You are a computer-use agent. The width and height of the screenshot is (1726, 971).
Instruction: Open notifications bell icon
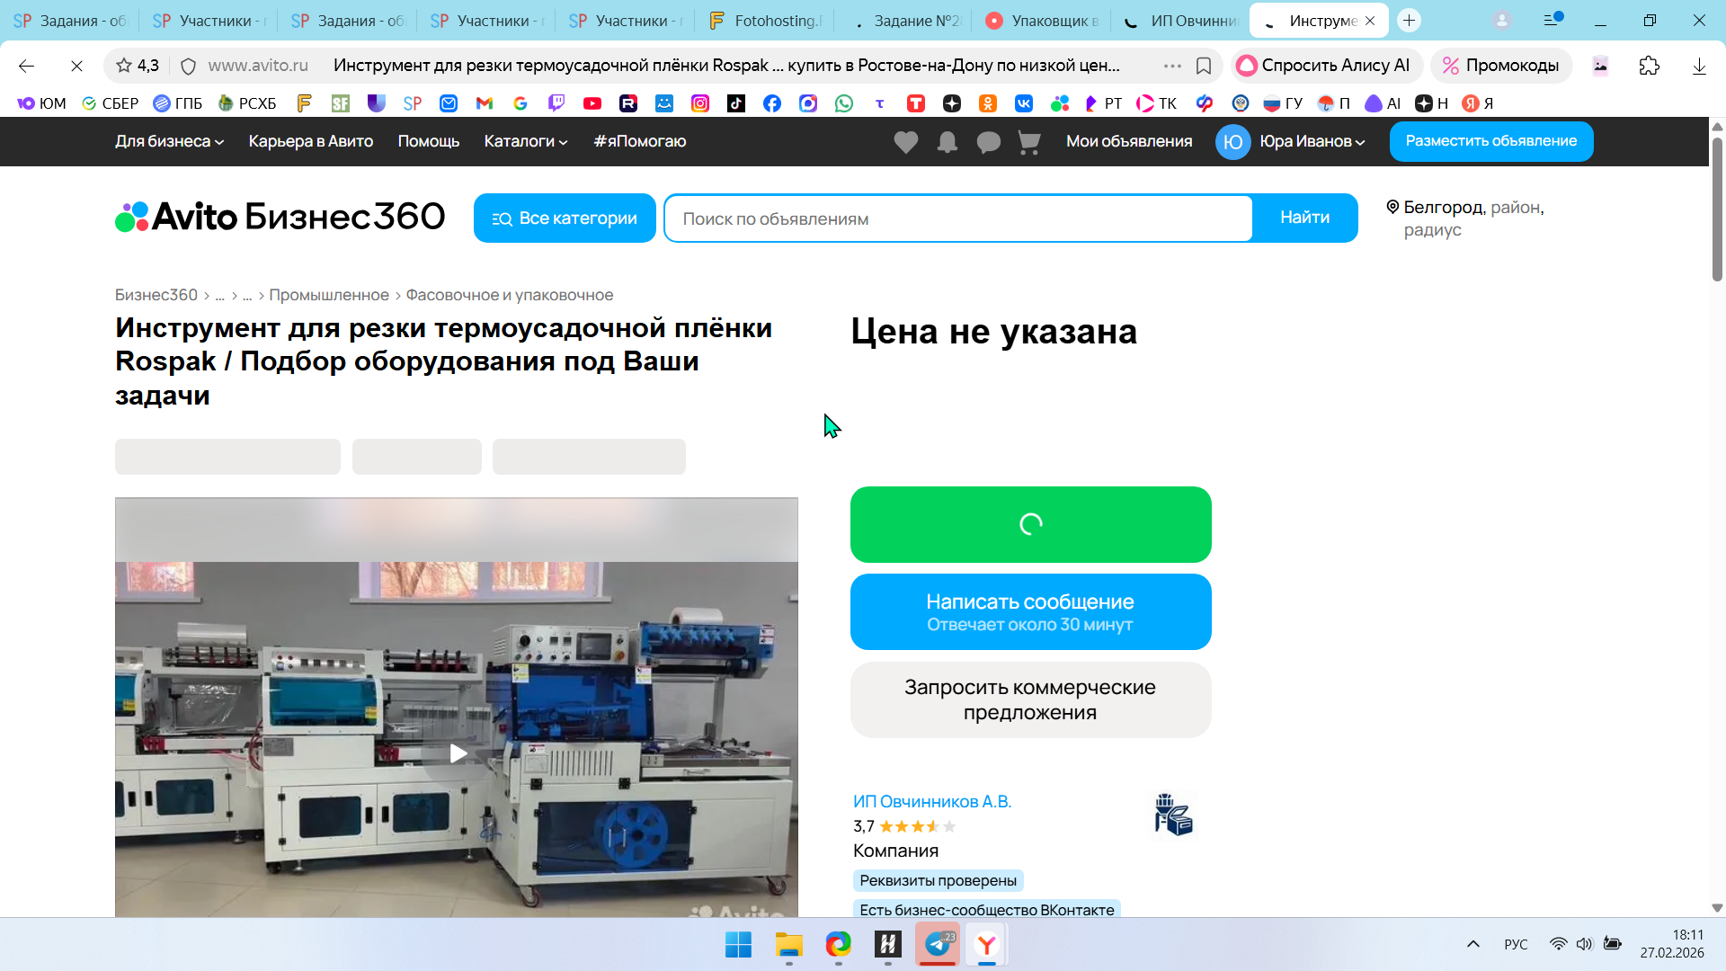(x=947, y=142)
